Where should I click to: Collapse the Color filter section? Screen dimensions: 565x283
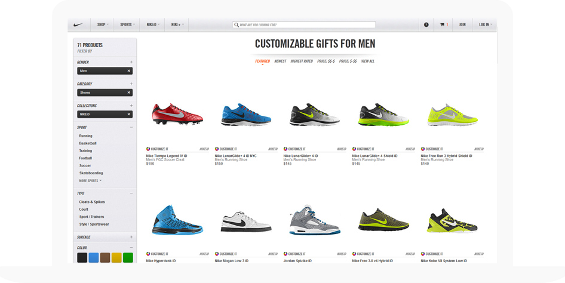(131, 247)
